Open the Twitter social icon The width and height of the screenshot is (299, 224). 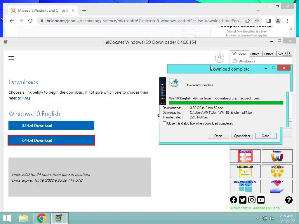(x=243, y=200)
